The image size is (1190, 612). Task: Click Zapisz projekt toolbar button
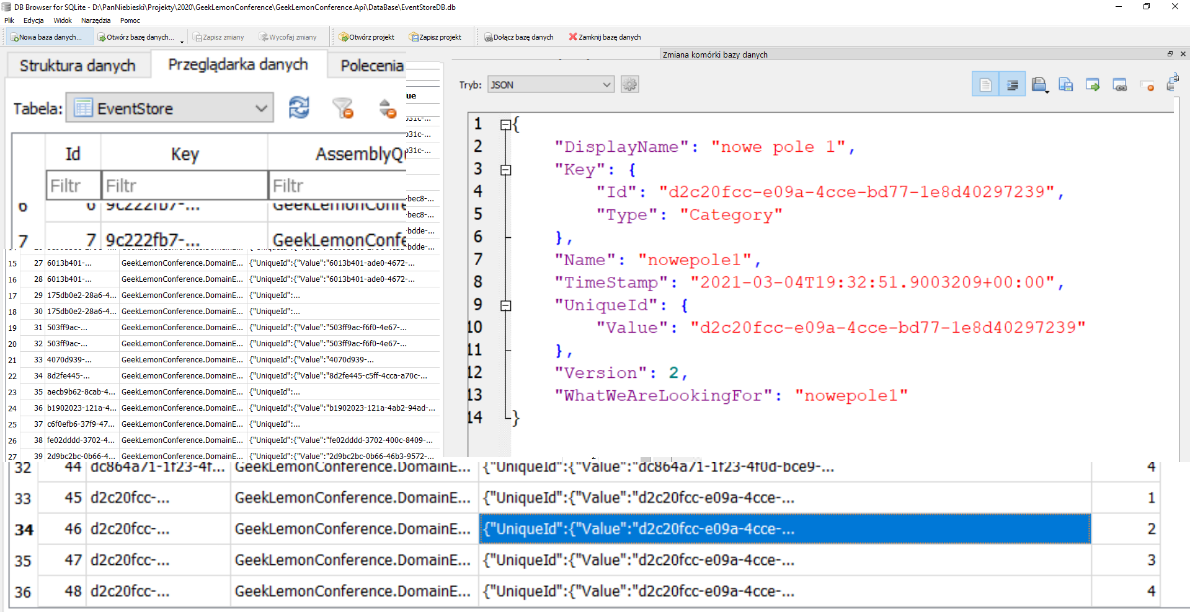[435, 37]
